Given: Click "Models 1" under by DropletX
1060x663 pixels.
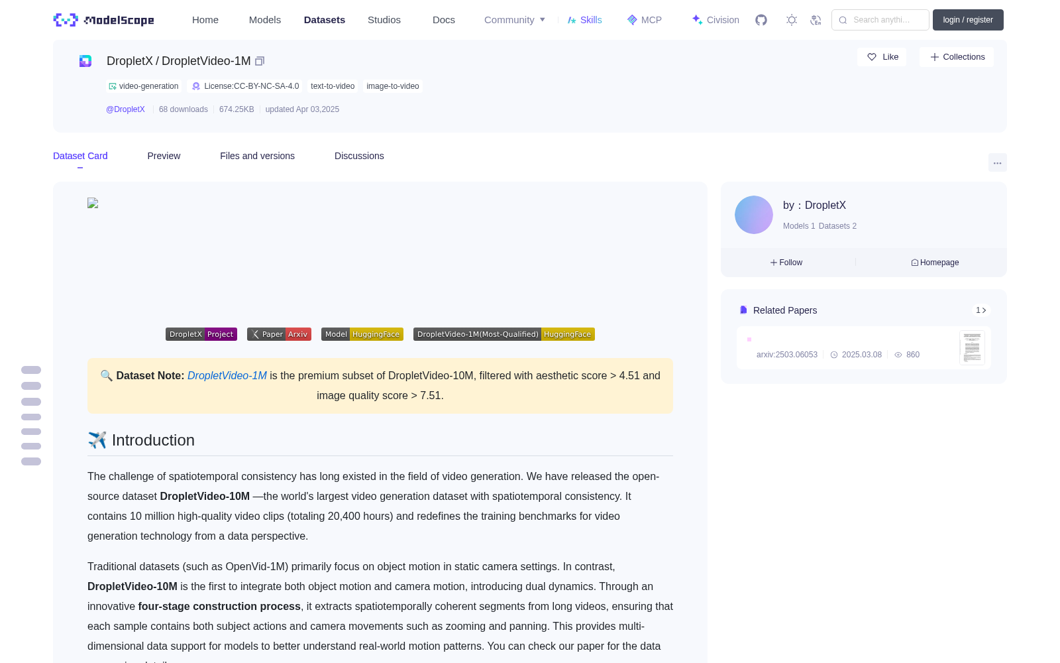Looking at the screenshot, I should pos(799,226).
